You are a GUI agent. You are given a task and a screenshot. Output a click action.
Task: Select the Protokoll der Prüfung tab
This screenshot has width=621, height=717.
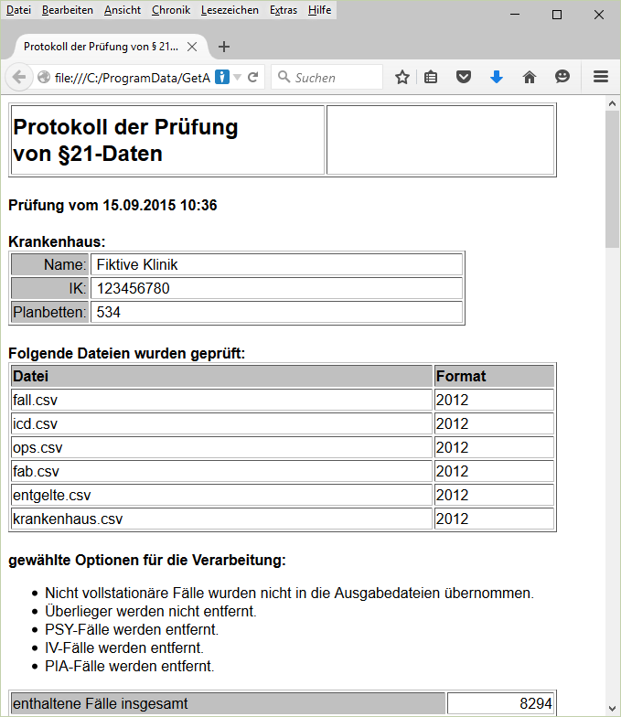(101, 47)
